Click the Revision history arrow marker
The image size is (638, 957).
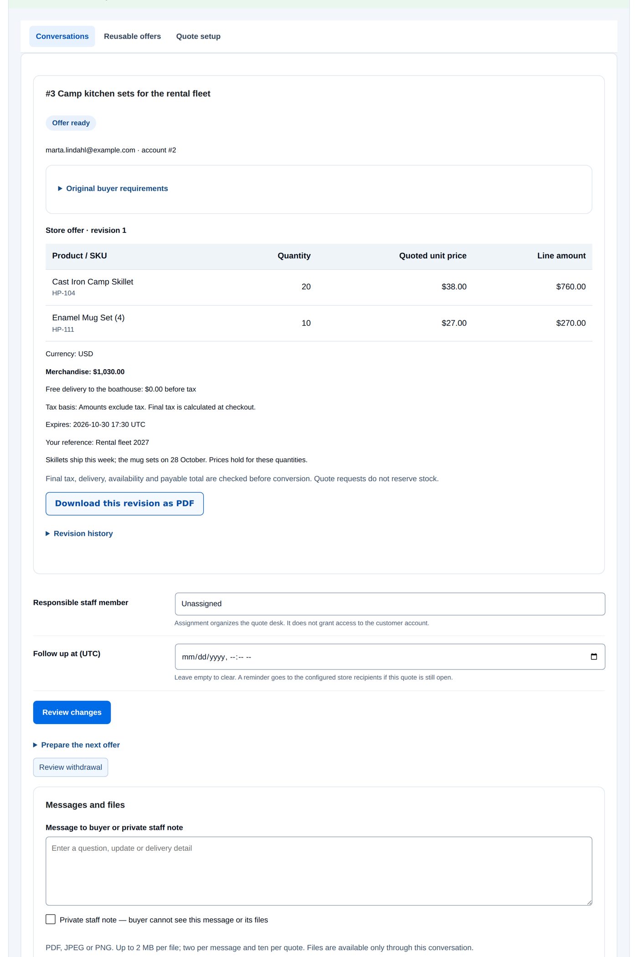tap(48, 534)
